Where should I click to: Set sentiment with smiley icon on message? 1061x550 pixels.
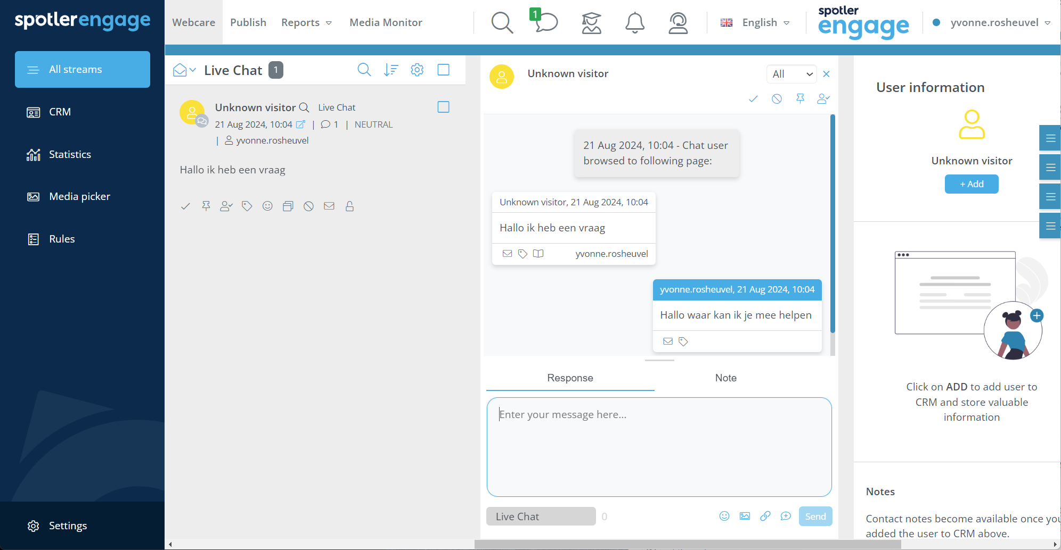point(267,206)
